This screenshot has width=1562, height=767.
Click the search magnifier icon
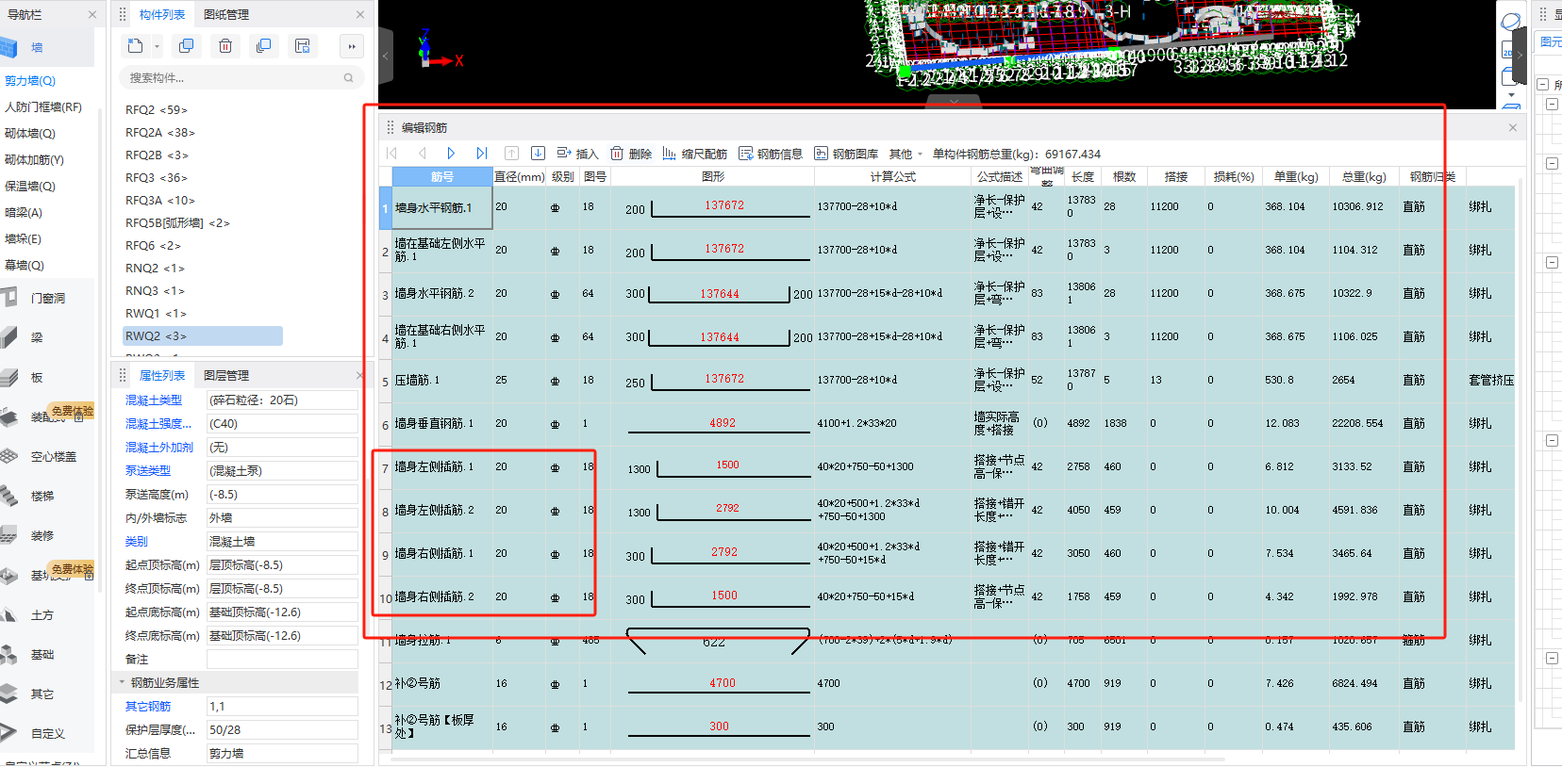pyautogui.click(x=348, y=77)
